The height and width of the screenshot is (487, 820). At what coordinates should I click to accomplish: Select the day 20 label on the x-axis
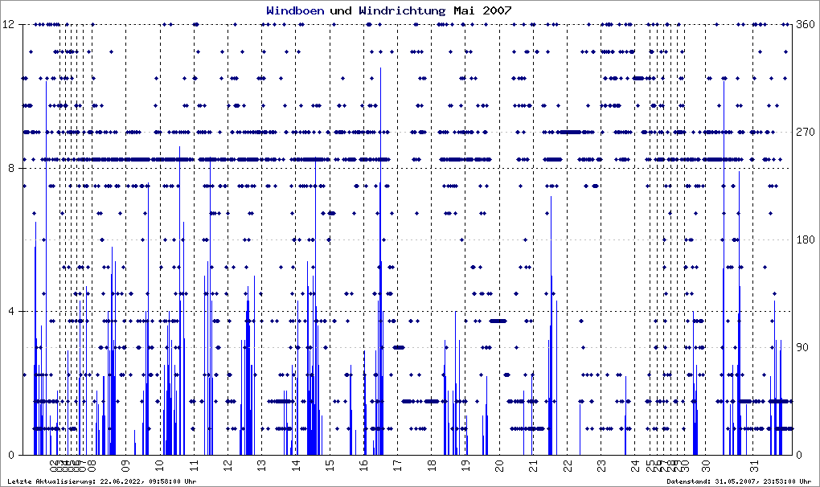pos(499,462)
